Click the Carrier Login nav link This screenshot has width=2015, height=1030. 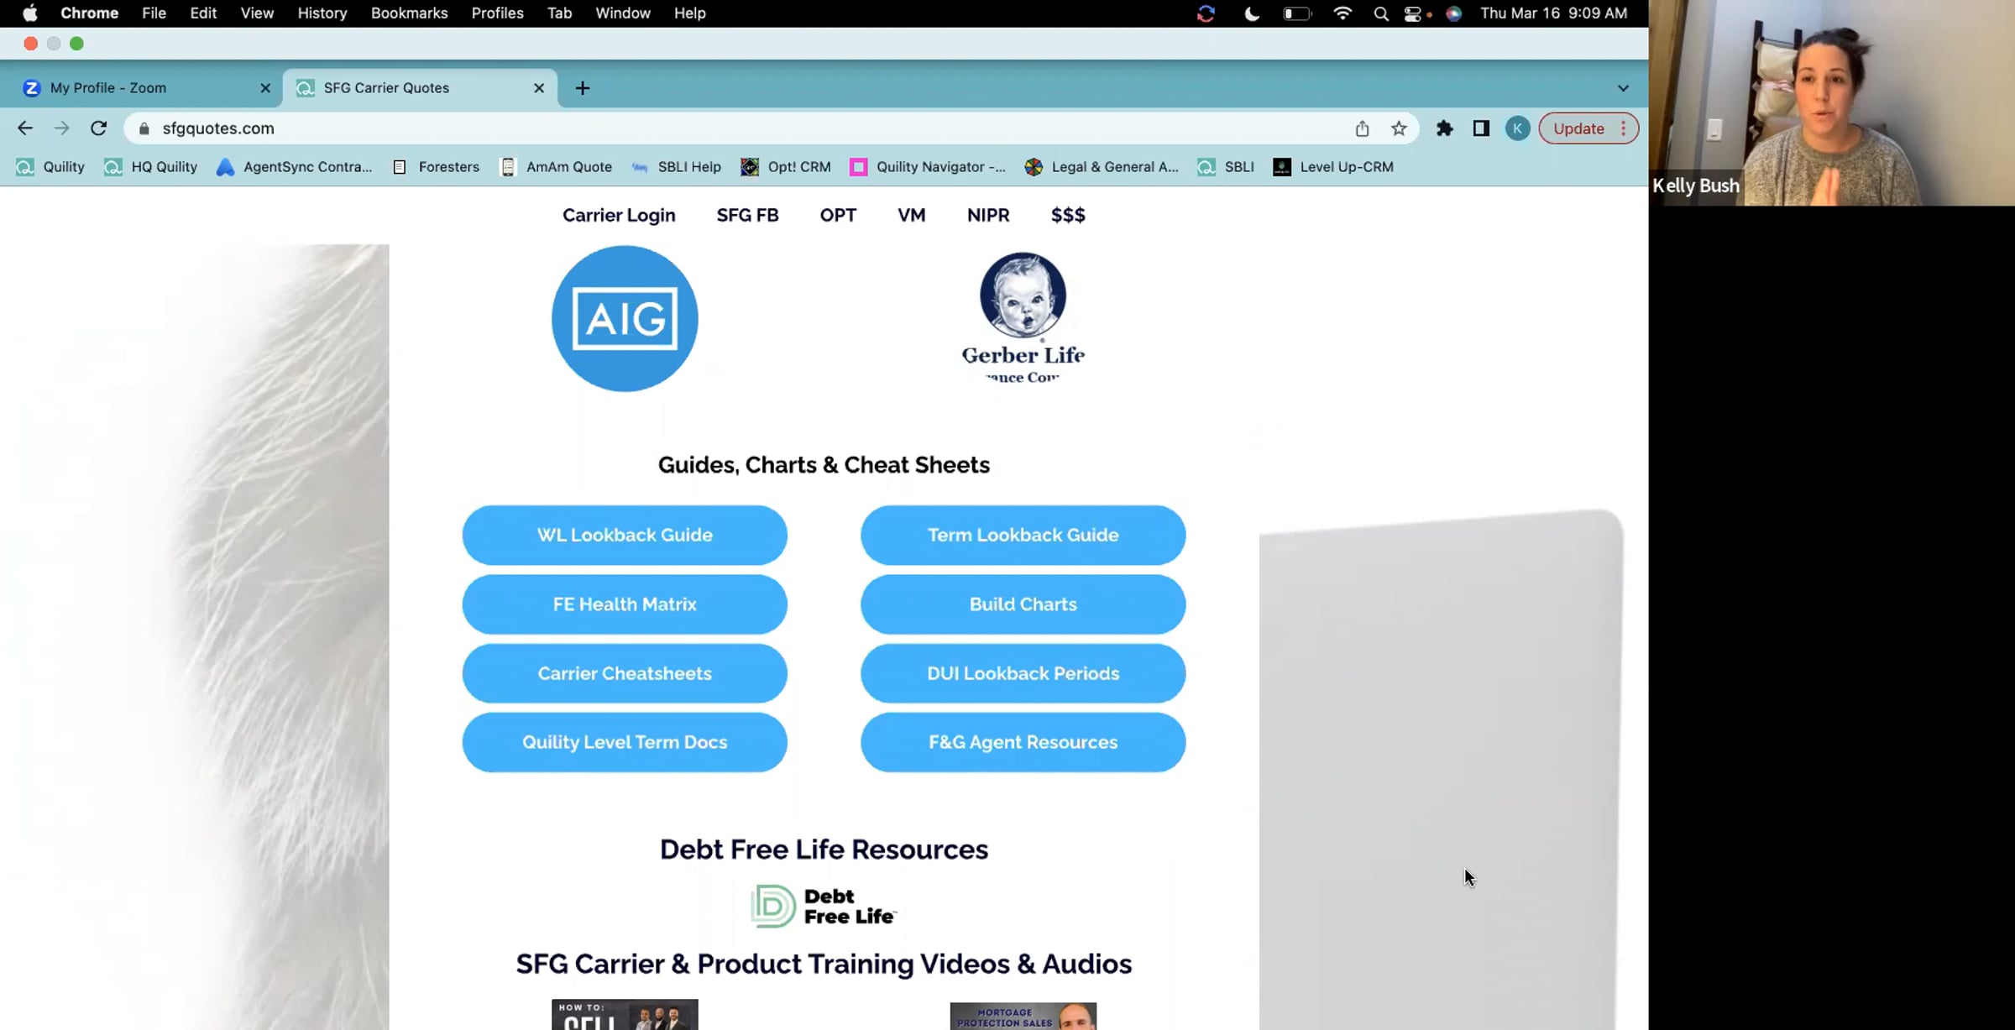[x=619, y=216]
